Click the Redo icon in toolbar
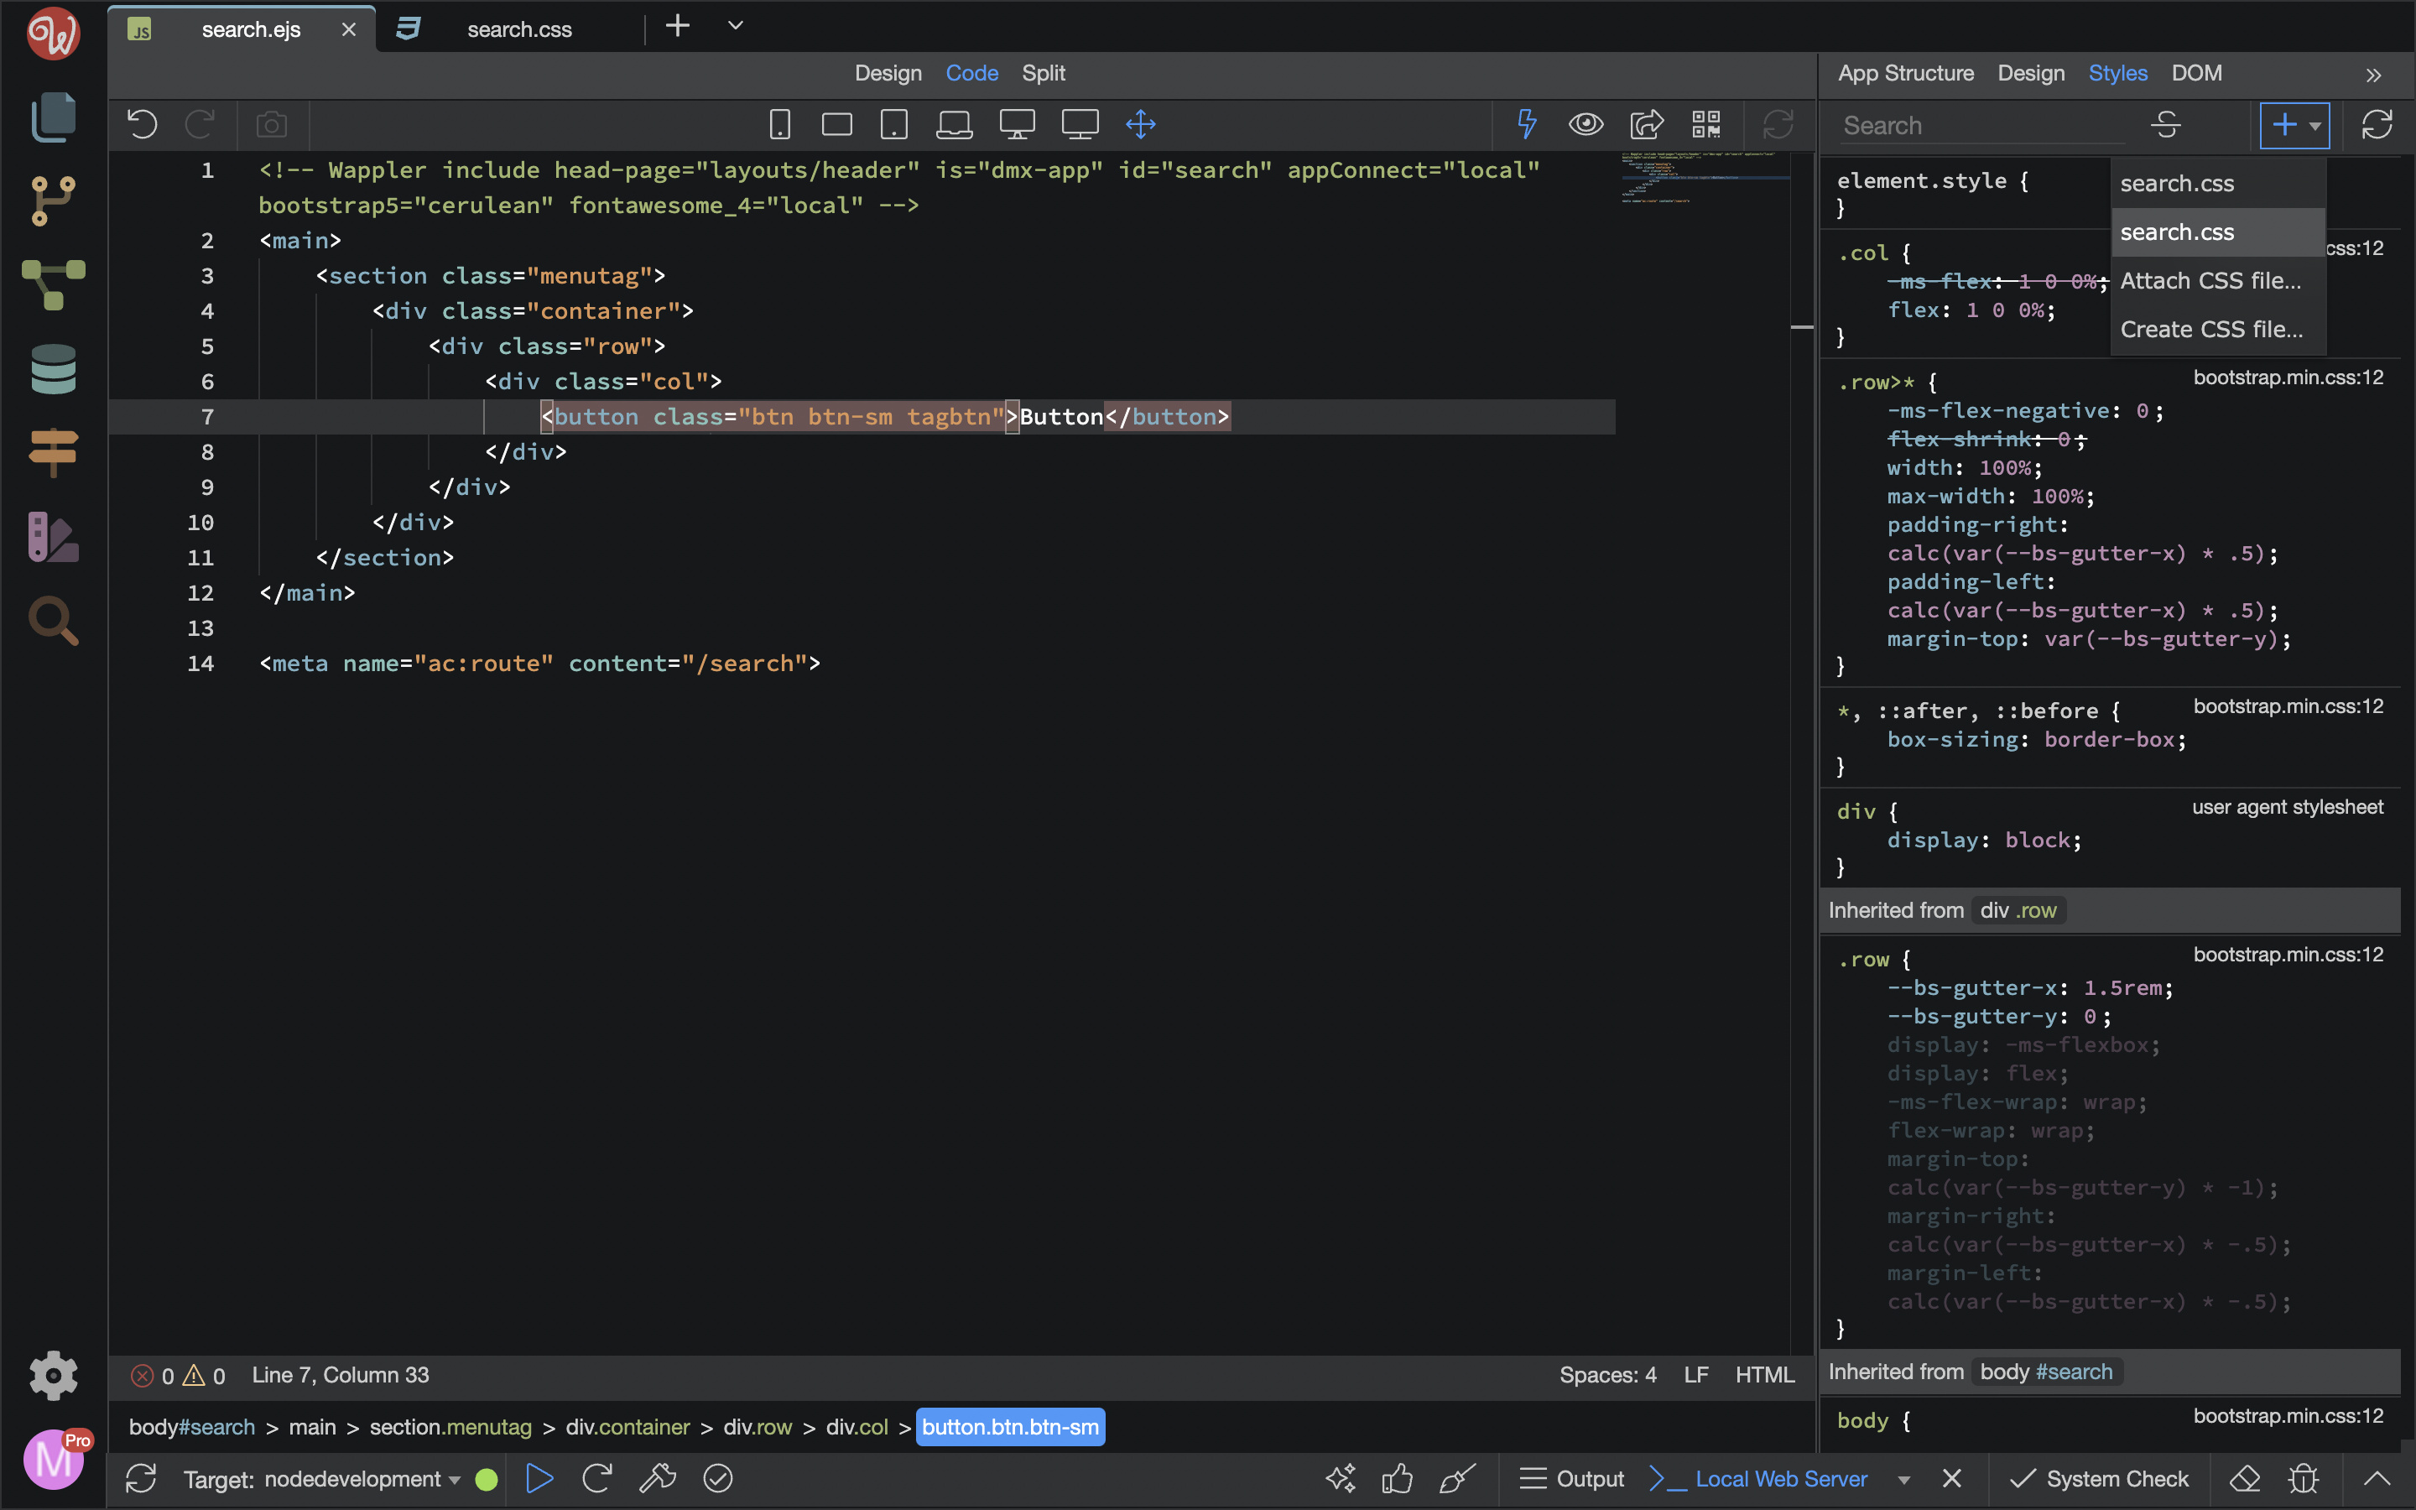This screenshot has height=1510, width=2416. pyautogui.click(x=200, y=122)
